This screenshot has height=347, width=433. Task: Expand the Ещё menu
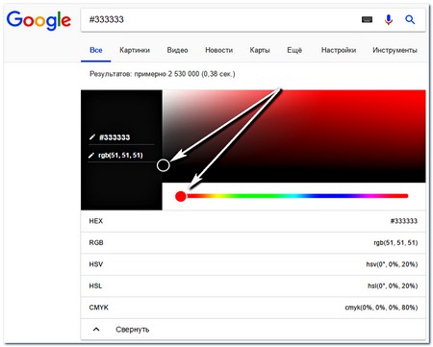[294, 50]
